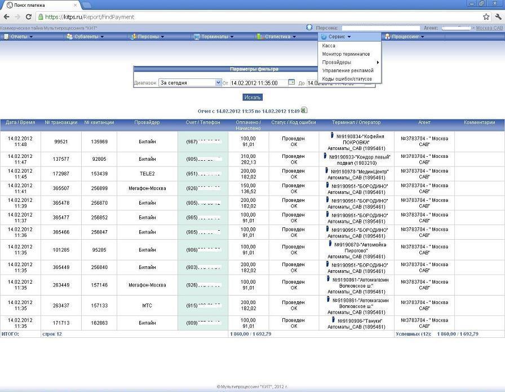The width and height of the screenshot is (505, 392).
Task: Open the Диапазон 'За сегодня' dropdown
Action: 190,83
